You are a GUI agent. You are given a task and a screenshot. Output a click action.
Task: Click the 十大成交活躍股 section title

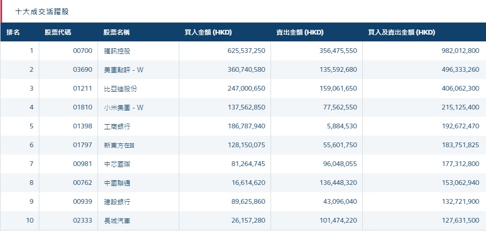pyautogui.click(x=41, y=11)
